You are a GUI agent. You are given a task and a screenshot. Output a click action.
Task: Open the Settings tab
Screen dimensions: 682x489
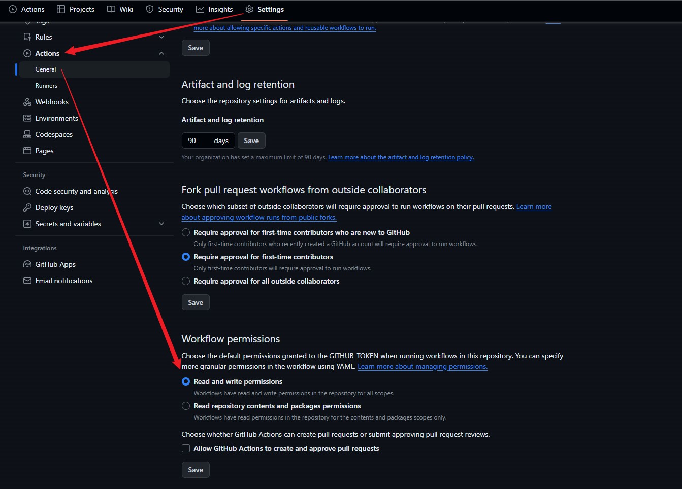point(265,9)
